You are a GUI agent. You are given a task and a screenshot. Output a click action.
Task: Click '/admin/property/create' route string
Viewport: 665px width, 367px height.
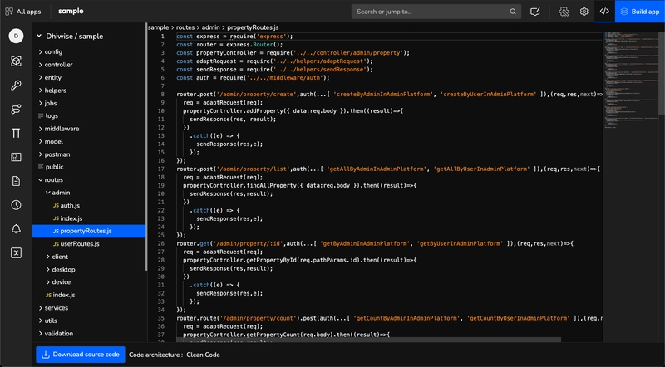pos(256,94)
